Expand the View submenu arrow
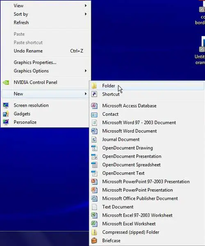The height and width of the screenshot is (246, 205). (x=86, y=6)
